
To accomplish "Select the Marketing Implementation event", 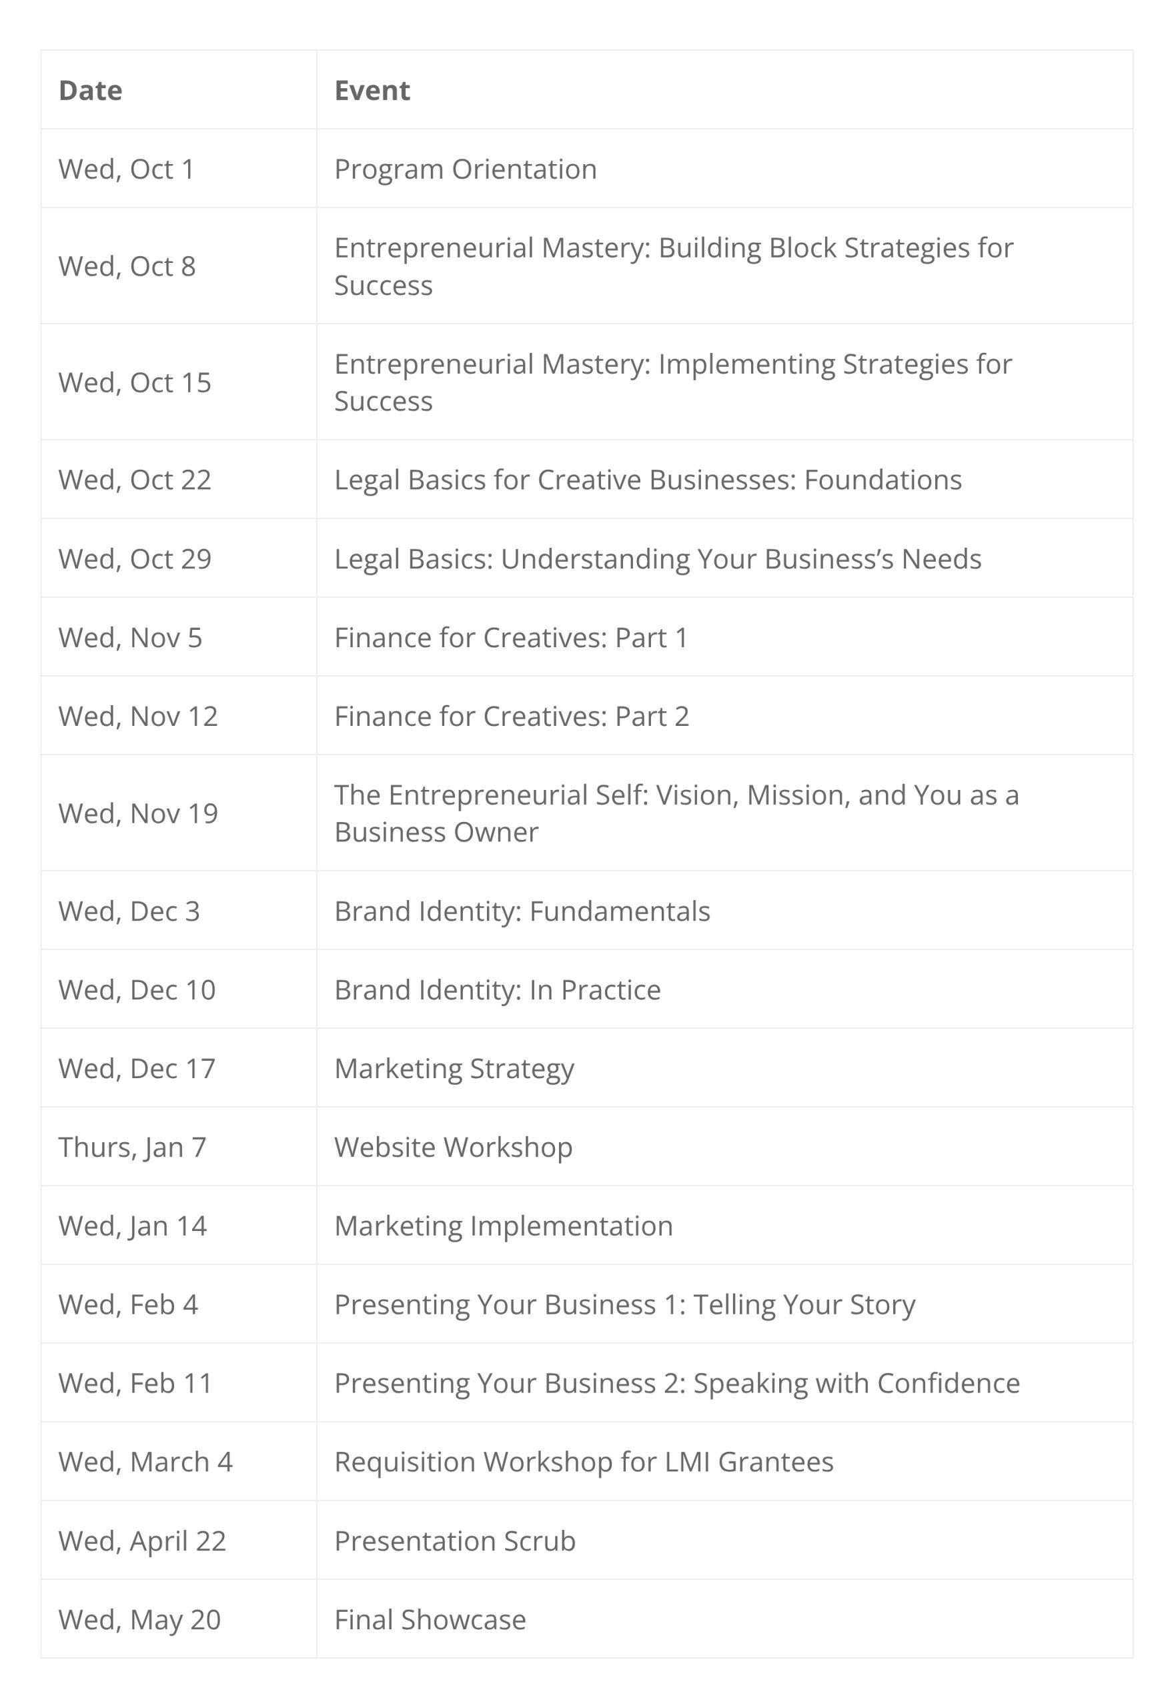I will pyautogui.click(x=503, y=1226).
